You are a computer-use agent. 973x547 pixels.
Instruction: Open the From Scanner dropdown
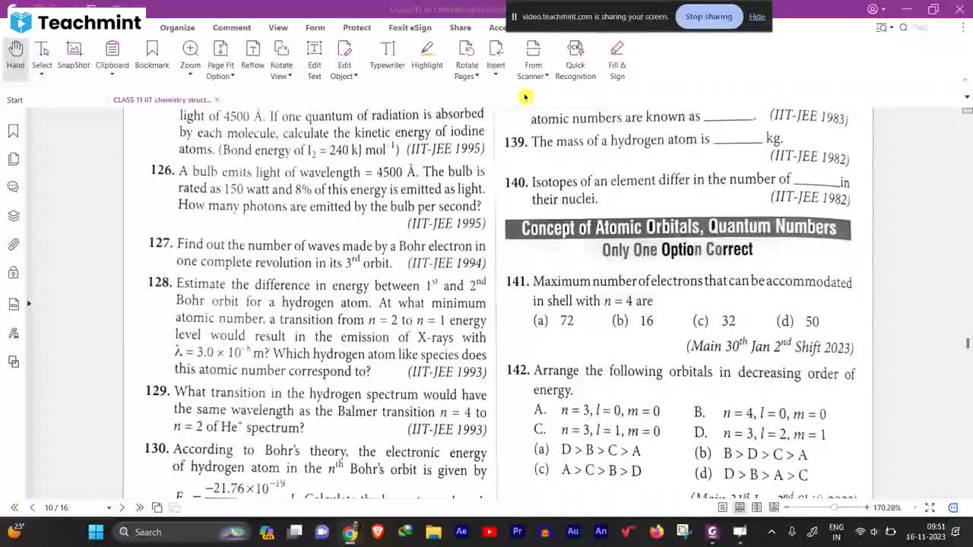tap(533, 60)
